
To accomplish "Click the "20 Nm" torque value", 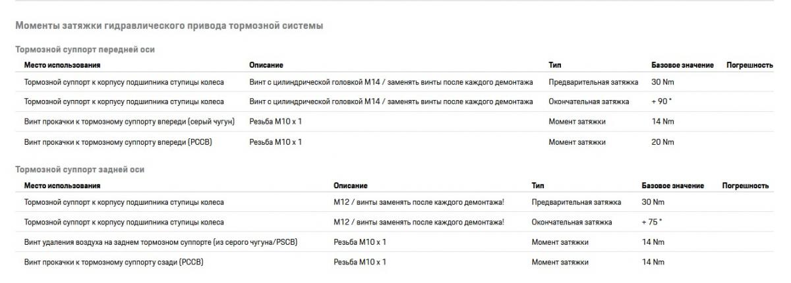I will pyautogui.click(x=662, y=142).
